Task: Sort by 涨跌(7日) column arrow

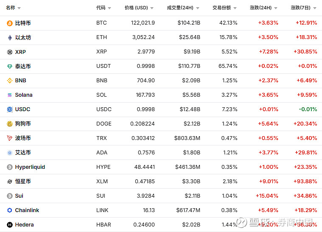Action: tap(315, 8)
